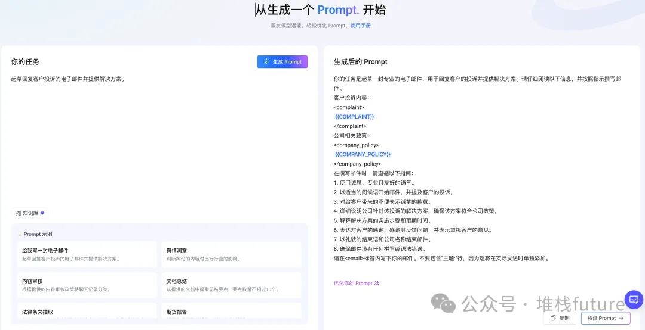Click the diamond icon next to 知识库

[x=42, y=213]
